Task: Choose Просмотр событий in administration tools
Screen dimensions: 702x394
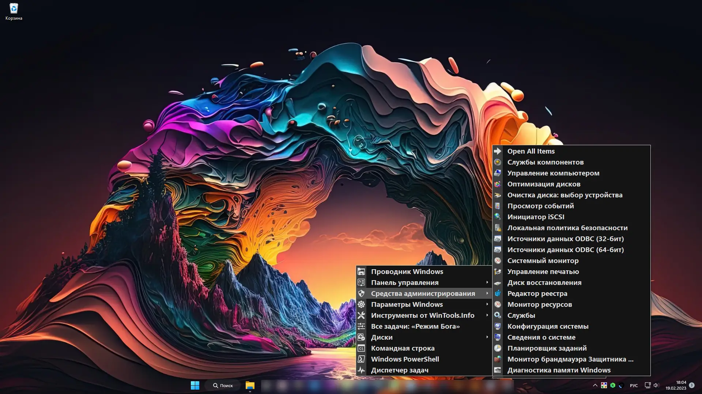Action: coord(540,206)
